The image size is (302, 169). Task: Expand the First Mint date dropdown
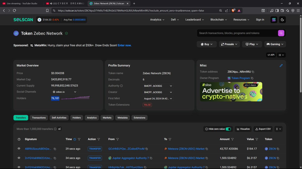click(x=158, y=99)
